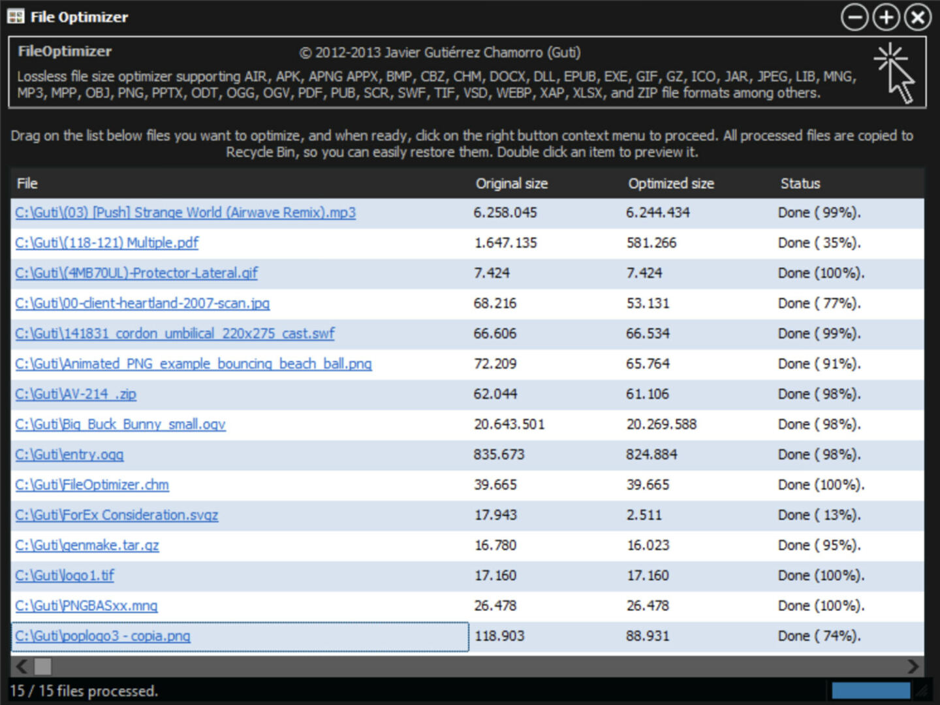
Task: Click optimized size 65.764 cell
Action: pyautogui.click(x=648, y=364)
